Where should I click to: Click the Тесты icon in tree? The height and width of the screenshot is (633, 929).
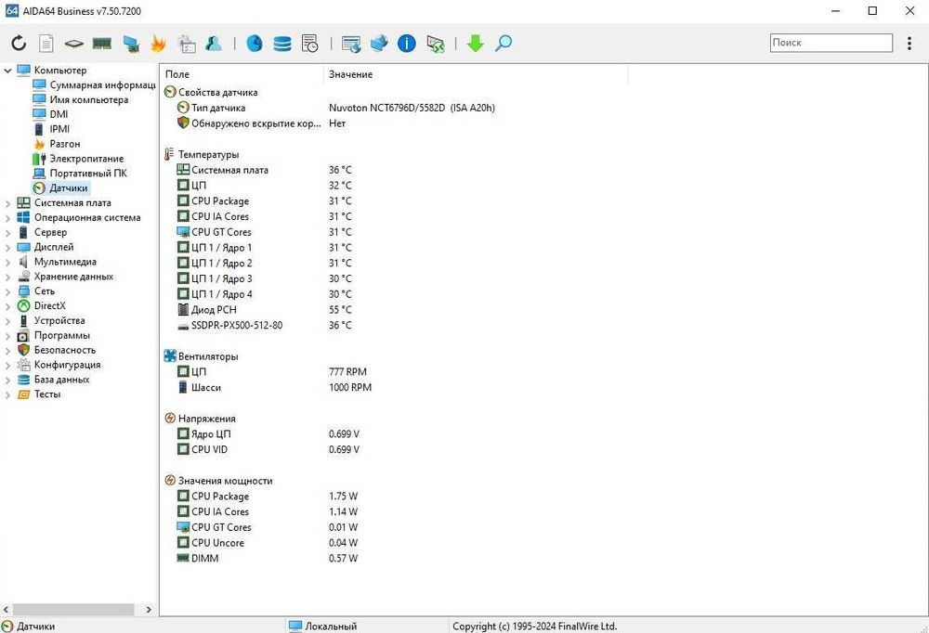(x=24, y=394)
